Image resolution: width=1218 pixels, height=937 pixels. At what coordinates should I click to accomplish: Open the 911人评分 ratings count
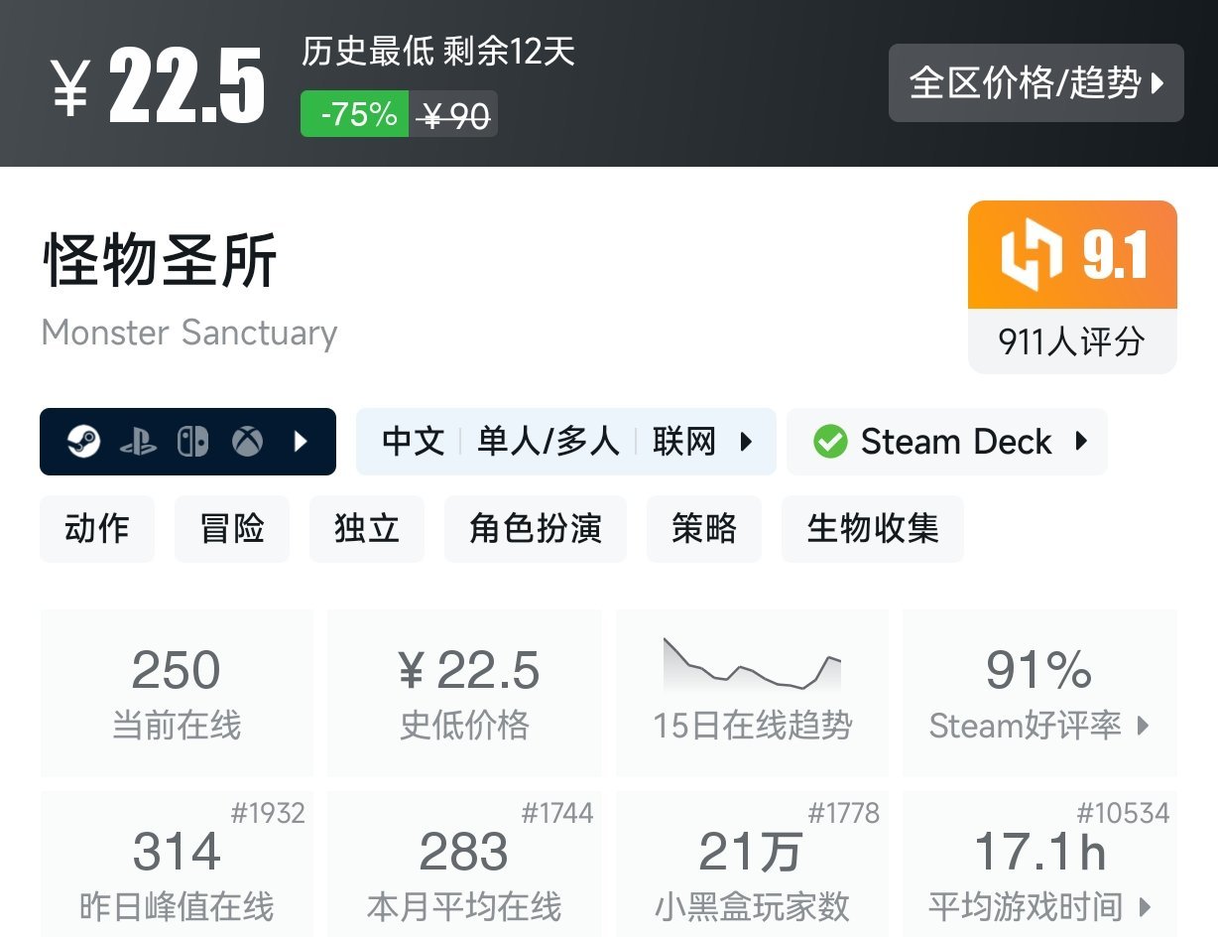[1071, 342]
